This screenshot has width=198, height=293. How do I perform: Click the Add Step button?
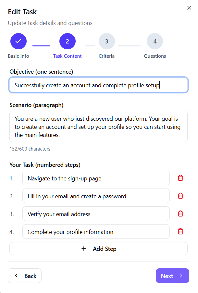[x=98, y=249]
